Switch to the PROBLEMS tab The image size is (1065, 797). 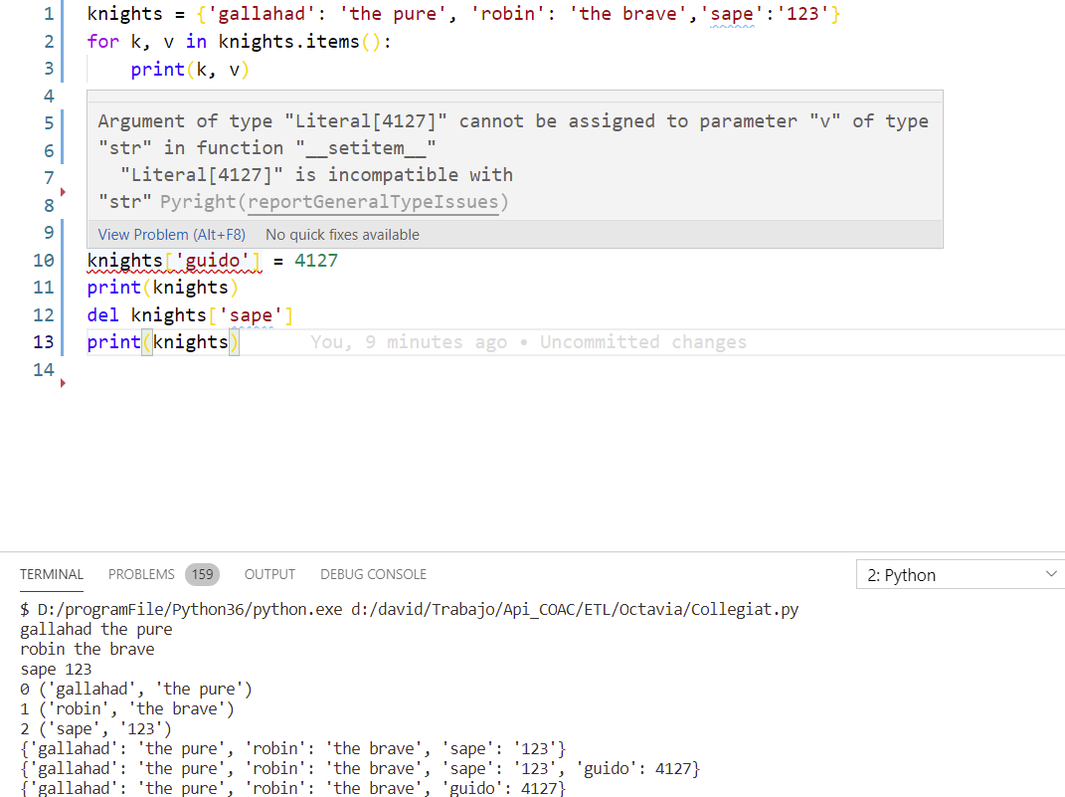click(x=141, y=574)
